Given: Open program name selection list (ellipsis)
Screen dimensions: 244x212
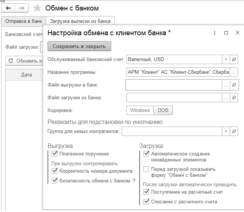Looking at the screenshot, I should [234, 72].
